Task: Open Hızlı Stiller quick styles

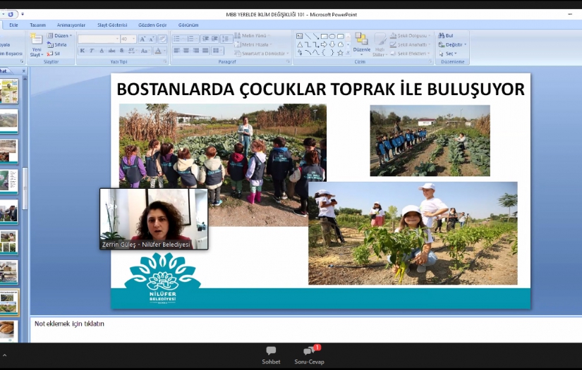Action: click(x=380, y=45)
